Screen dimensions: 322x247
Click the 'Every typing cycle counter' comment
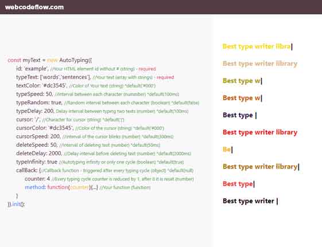coord(123,179)
